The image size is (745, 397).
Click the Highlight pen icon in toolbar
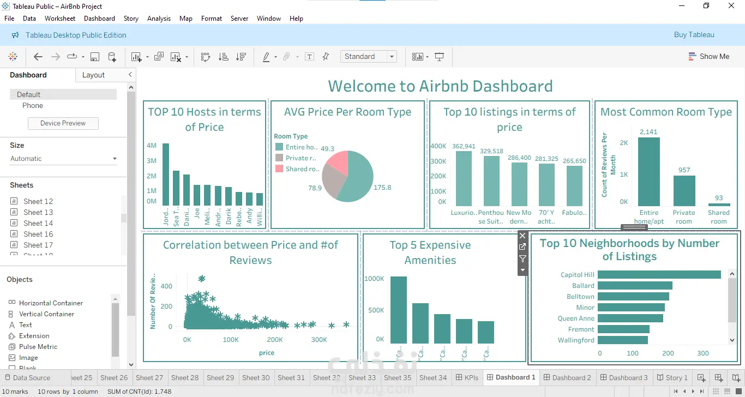[x=266, y=57]
